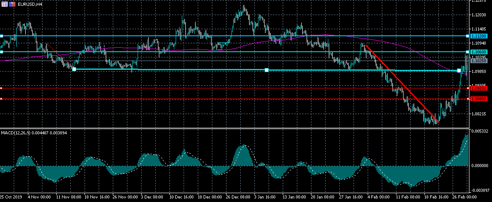The image size is (492, 202).
Task: Click the 11 Feb 08:00 date label
Action: click(408, 198)
